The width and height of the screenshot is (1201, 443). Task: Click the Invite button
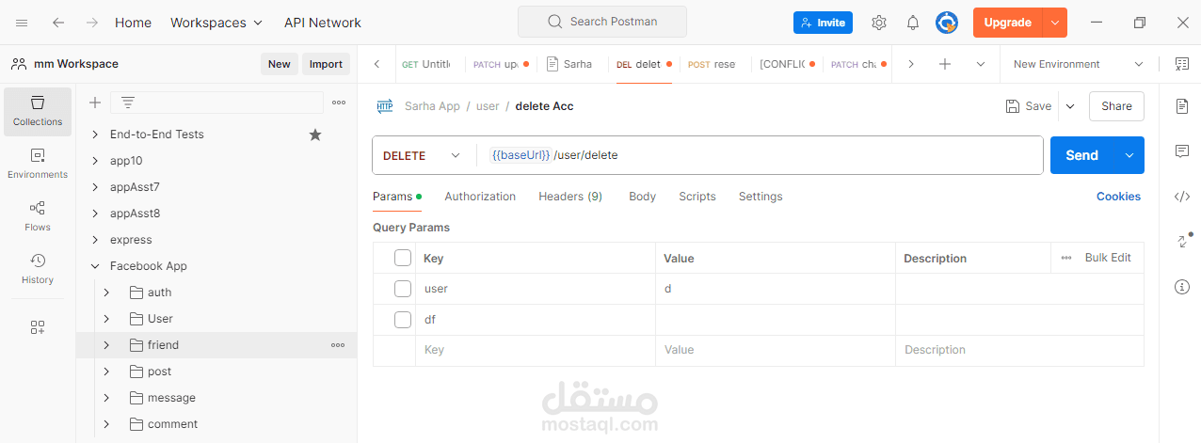823,23
